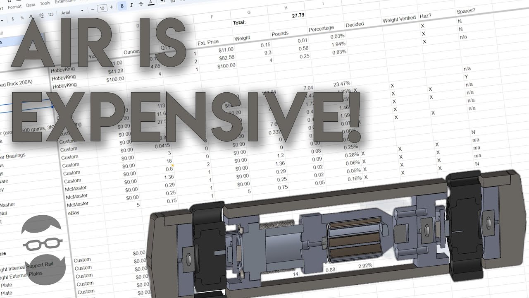The width and height of the screenshot is (529, 298).
Task: Select the Spares? header cell
Action: click(x=466, y=11)
